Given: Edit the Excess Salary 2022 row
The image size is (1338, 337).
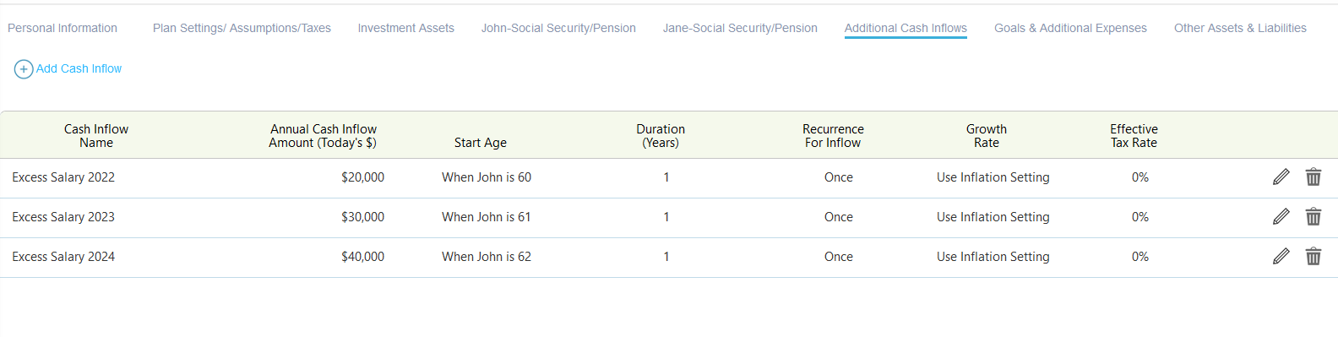Looking at the screenshot, I should [x=1281, y=177].
